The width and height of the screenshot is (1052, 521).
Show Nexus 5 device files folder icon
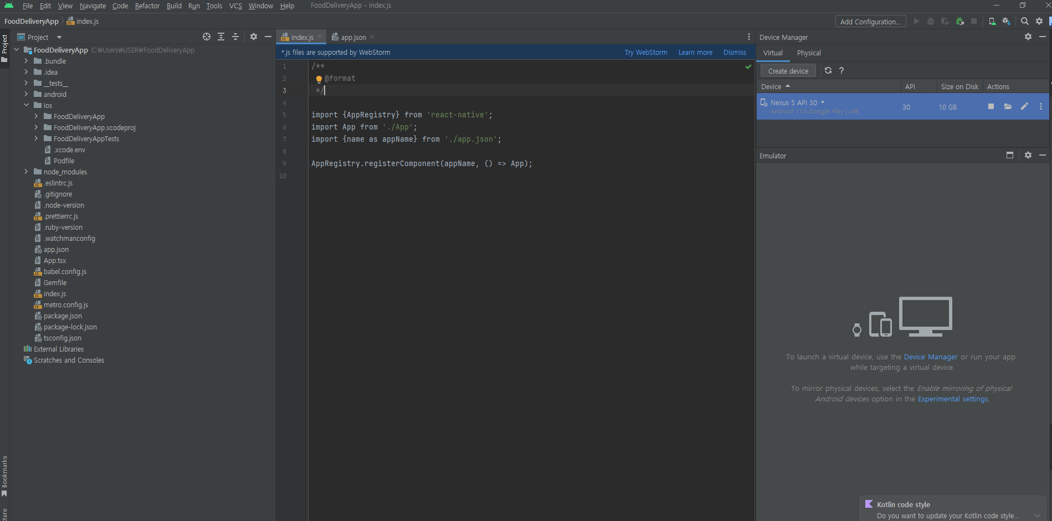[x=1008, y=106]
